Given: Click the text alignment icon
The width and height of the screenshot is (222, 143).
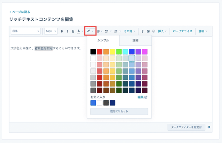Looking at the screenshot, I should 99,31.
